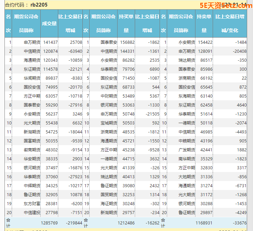Image resolution: width=253 pixels, height=231 pixels.
Task: Click the contract code rb2205
Action: pos(39,5)
